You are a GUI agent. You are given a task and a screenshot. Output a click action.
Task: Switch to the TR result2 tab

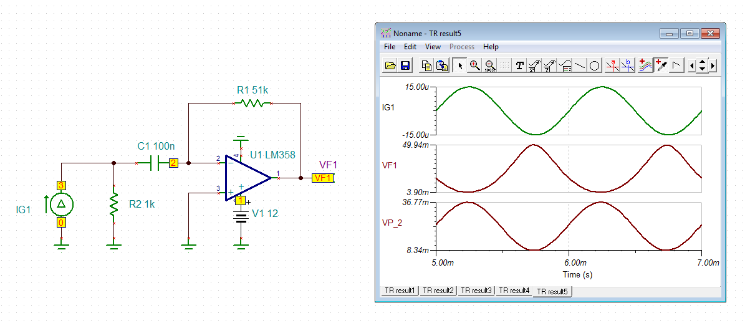click(x=438, y=291)
